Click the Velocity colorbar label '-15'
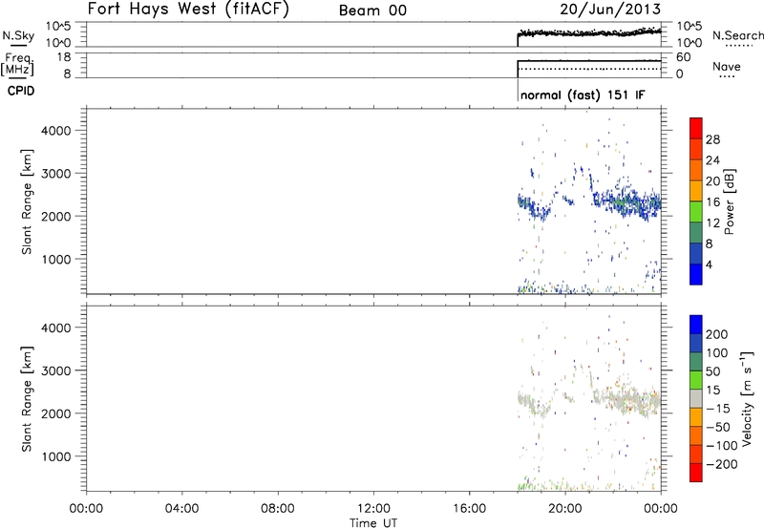 point(718,408)
